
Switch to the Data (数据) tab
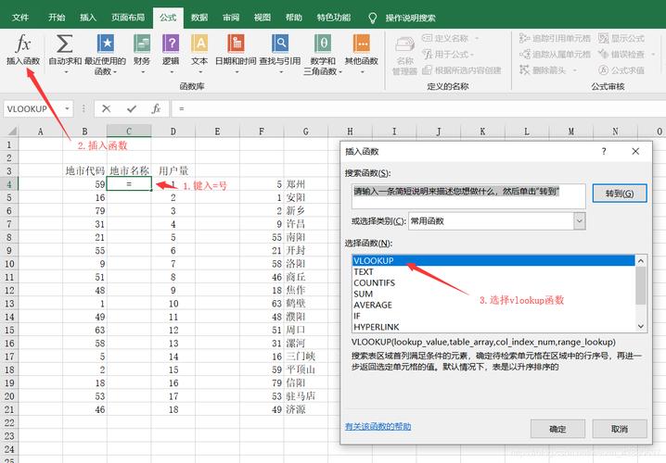(199, 18)
